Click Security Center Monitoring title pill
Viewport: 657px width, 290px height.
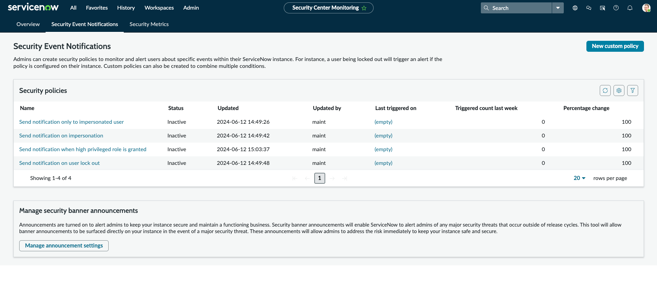click(x=328, y=8)
